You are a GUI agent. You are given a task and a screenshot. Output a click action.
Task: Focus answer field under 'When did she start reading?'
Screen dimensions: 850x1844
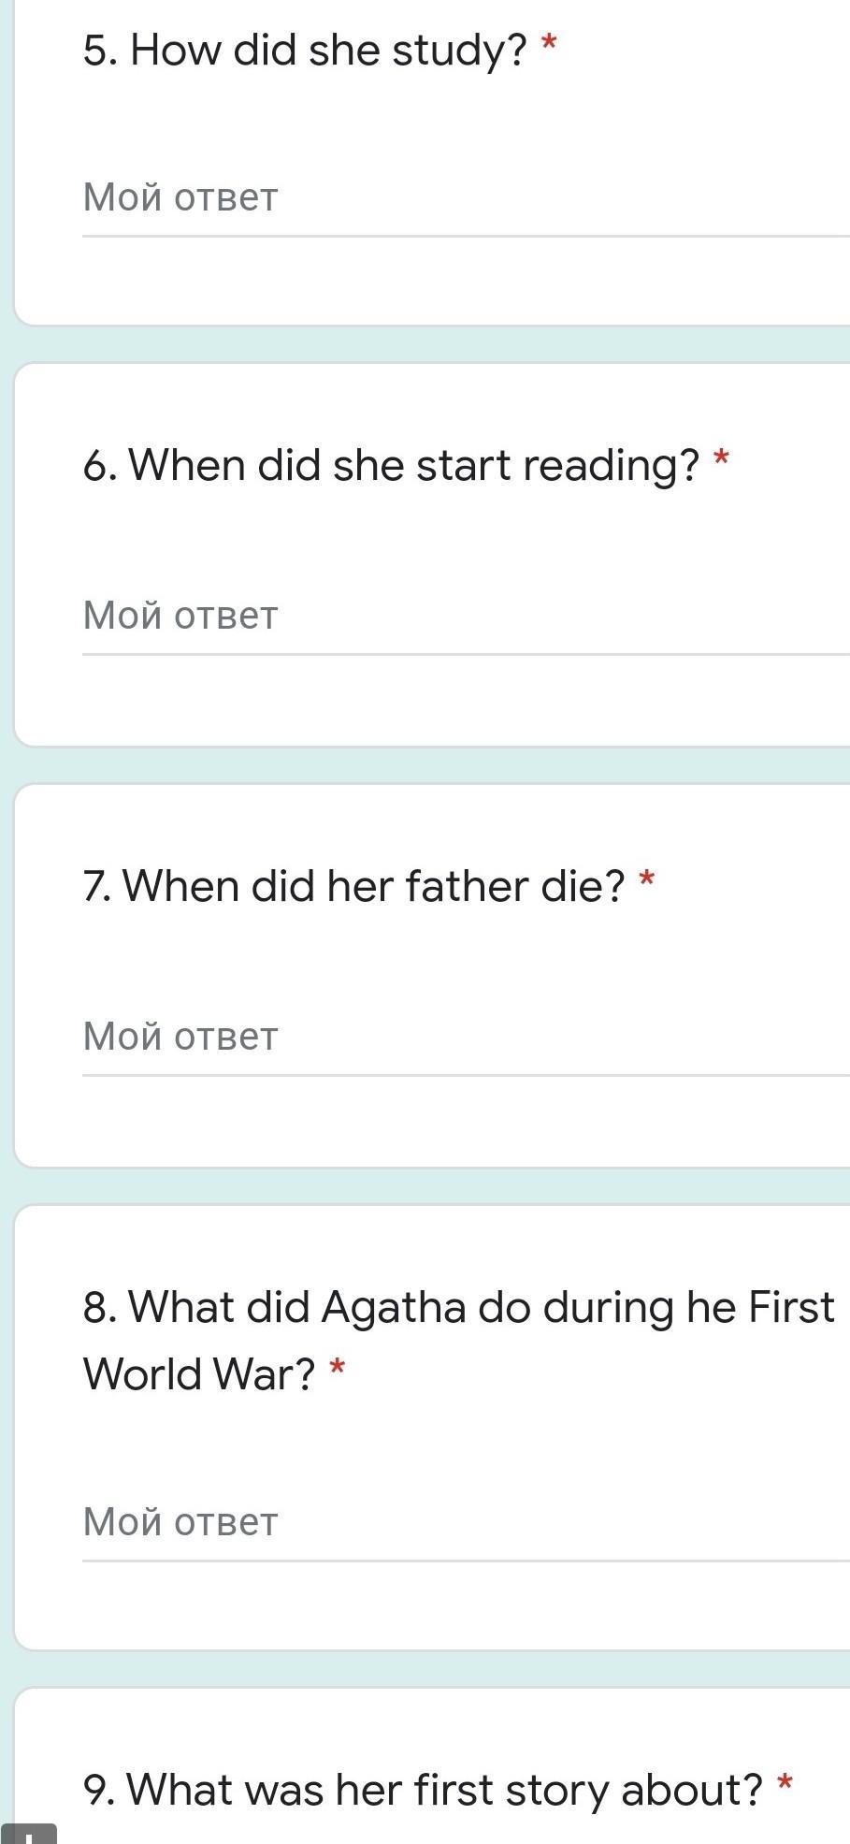(466, 616)
